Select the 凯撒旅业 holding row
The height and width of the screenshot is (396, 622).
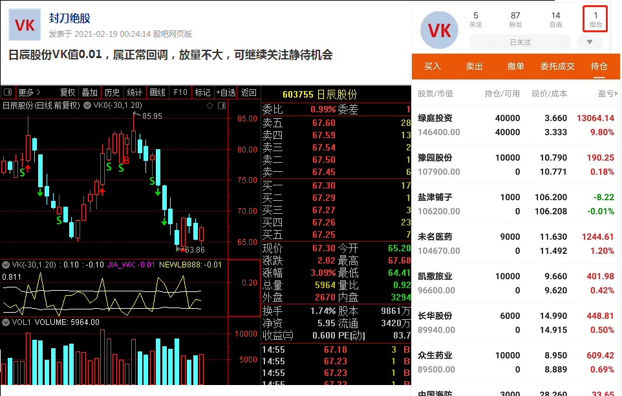click(516, 284)
